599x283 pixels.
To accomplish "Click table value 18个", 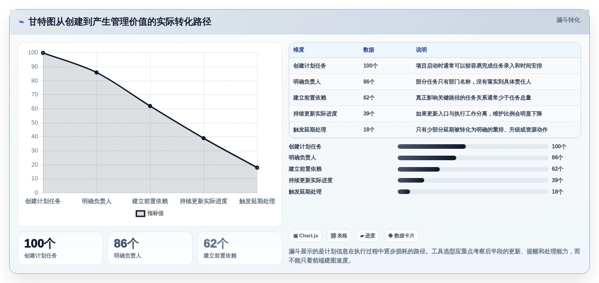I will point(369,130).
